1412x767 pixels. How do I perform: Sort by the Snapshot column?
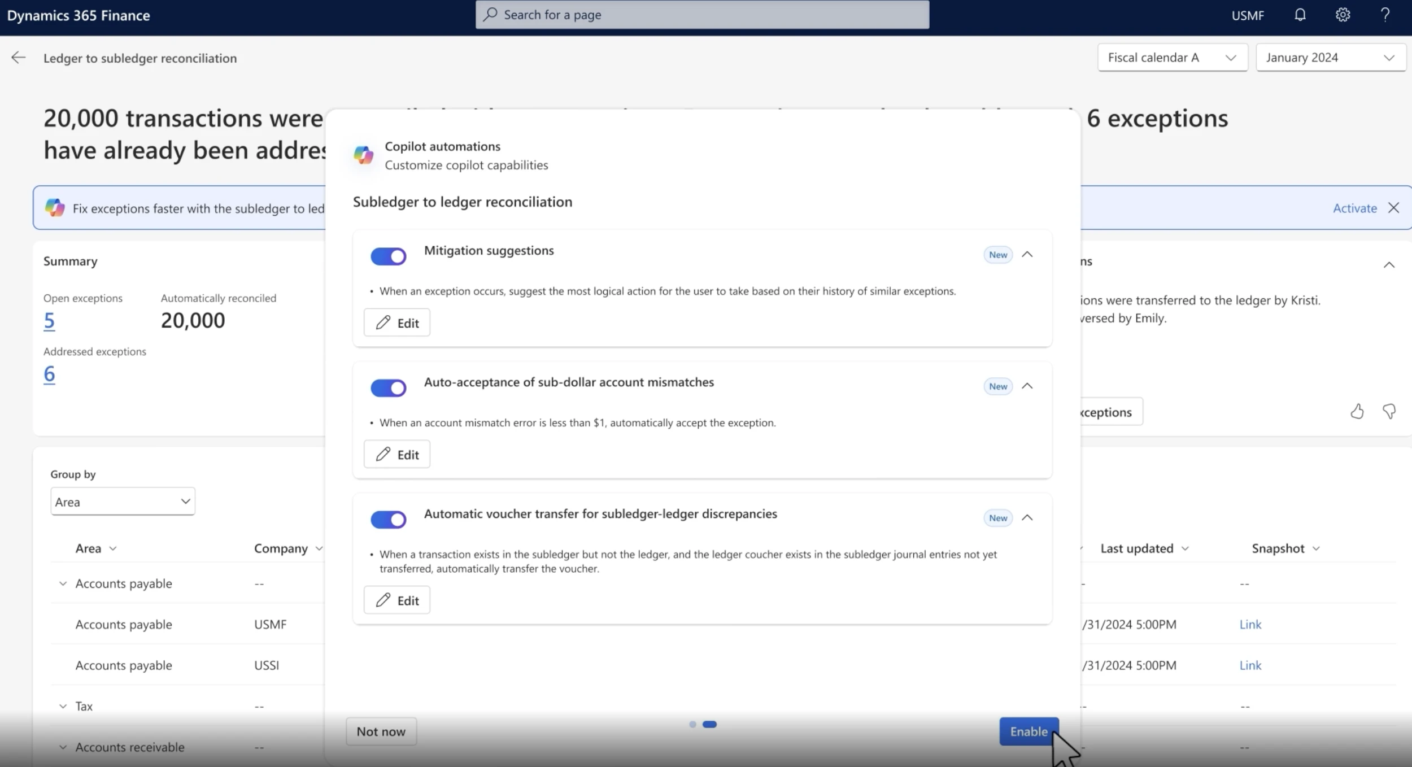coord(1285,548)
